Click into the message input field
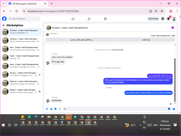The height and width of the screenshot is (136, 181). coord(115,109)
